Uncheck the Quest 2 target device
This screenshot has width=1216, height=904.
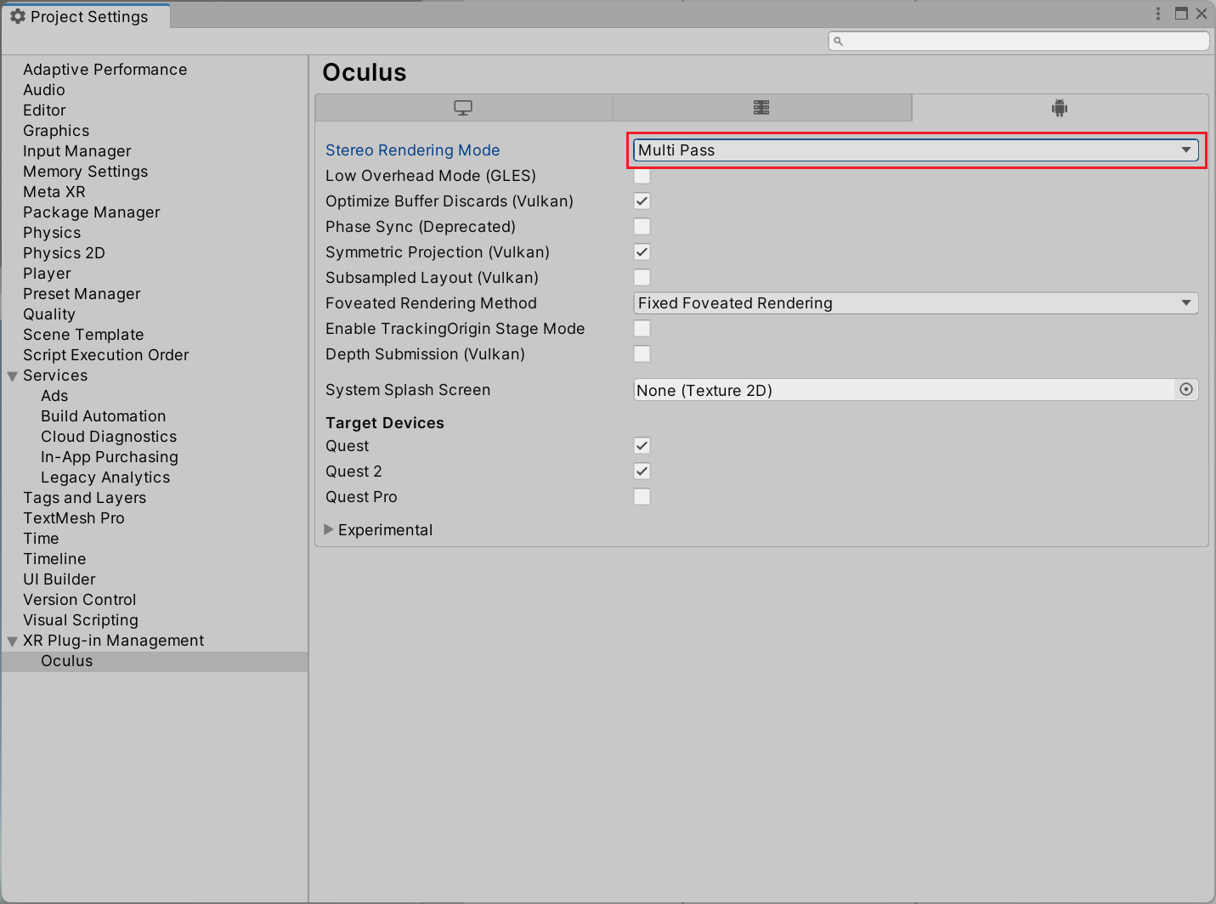pyautogui.click(x=642, y=472)
